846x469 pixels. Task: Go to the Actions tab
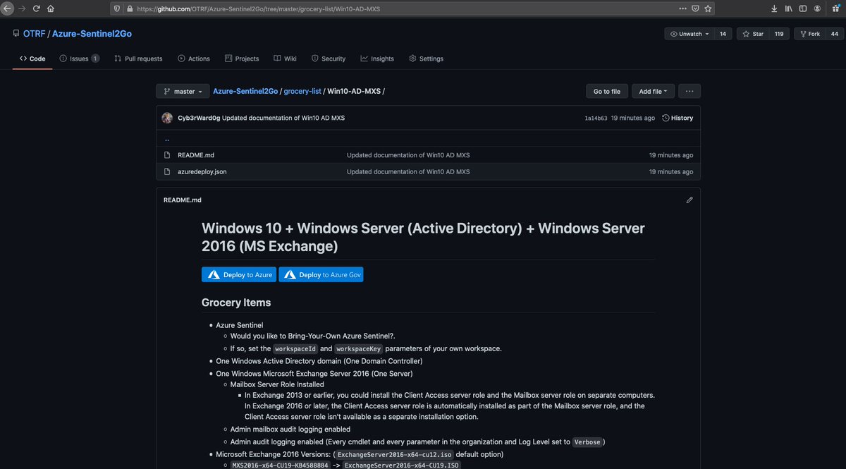(x=194, y=59)
